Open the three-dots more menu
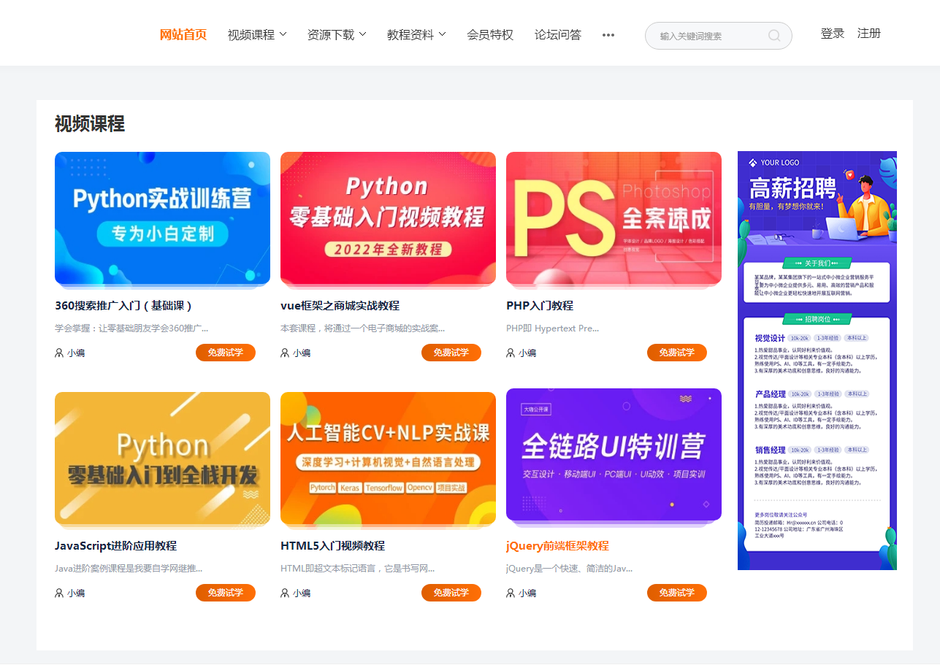940x665 pixels. coord(608,35)
